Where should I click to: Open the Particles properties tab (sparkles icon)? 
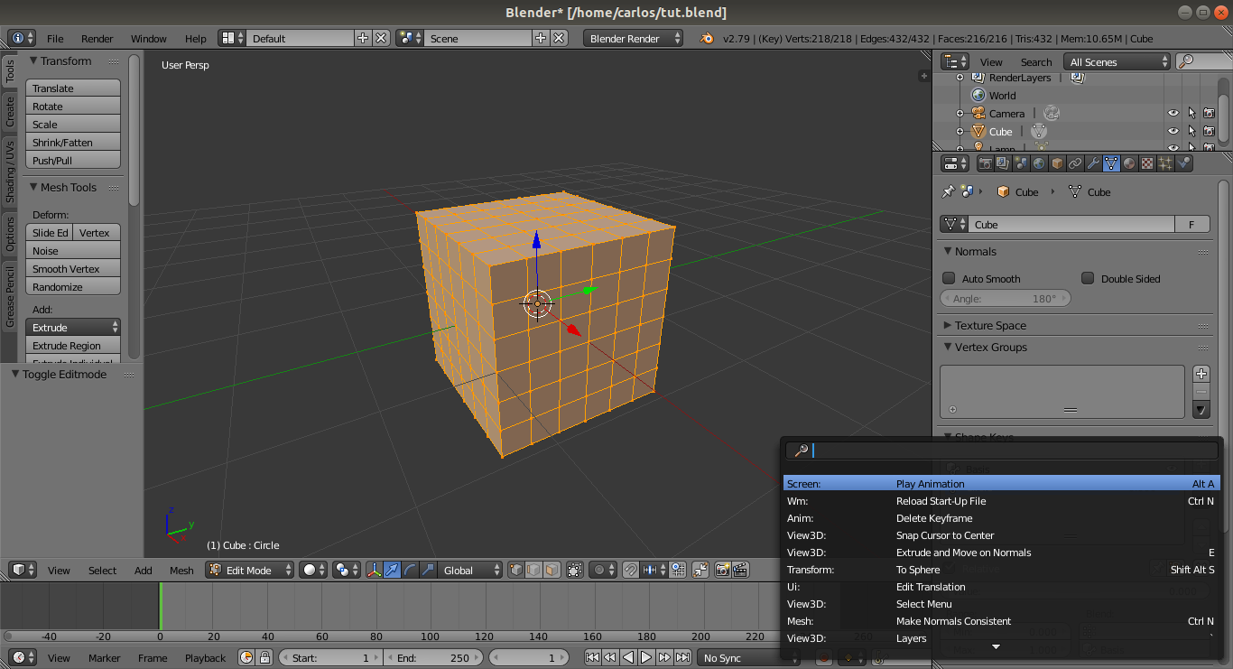[x=1165, y=163]
